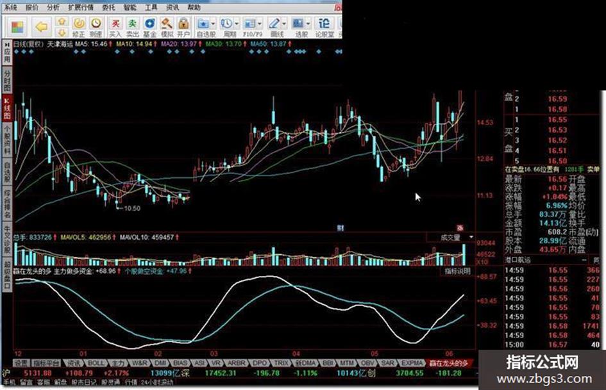Select the DPO indicator tab
Viewport: 606px width, 390px height.
click(259, 363)
